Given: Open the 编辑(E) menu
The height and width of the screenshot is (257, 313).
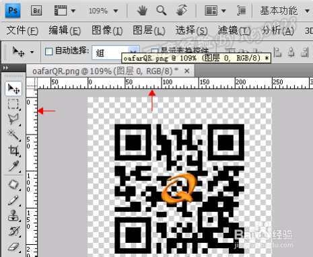Looking at the screenshot, I should 65,30.
